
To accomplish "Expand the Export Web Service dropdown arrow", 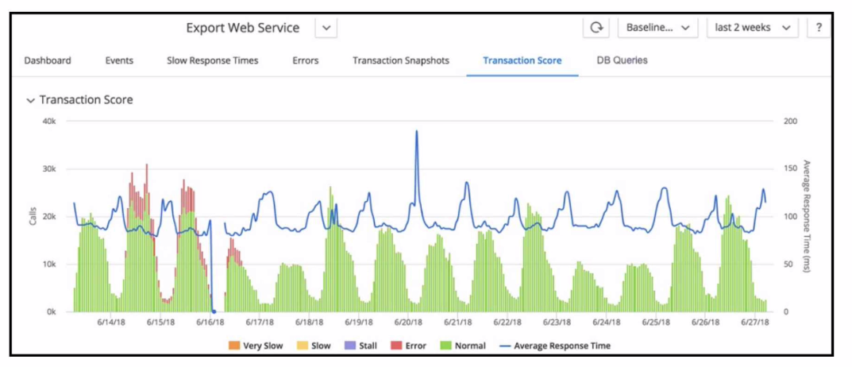I will click(x=326, y=28).
